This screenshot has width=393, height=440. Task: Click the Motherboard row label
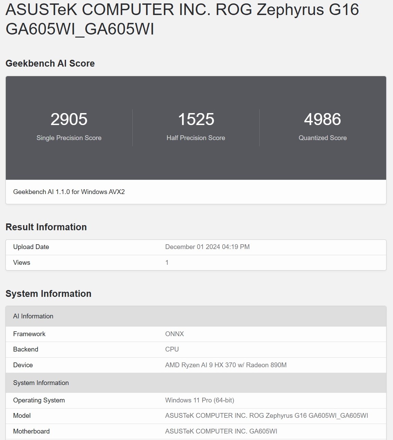click(x=31, y=431)
